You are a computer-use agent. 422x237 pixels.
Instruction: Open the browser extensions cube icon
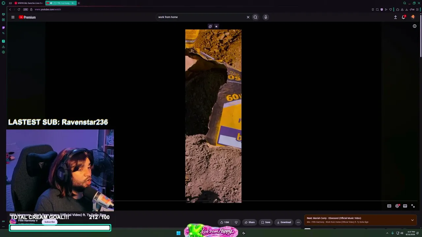coord(398,10)
